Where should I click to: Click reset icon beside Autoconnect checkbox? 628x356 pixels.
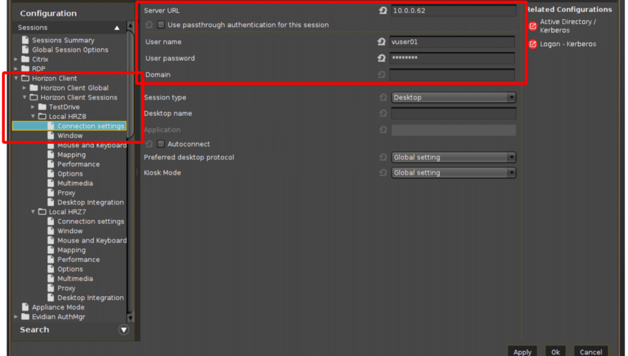149,144
